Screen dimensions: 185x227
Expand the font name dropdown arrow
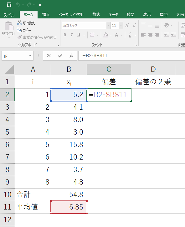click(x=108, y=26)
